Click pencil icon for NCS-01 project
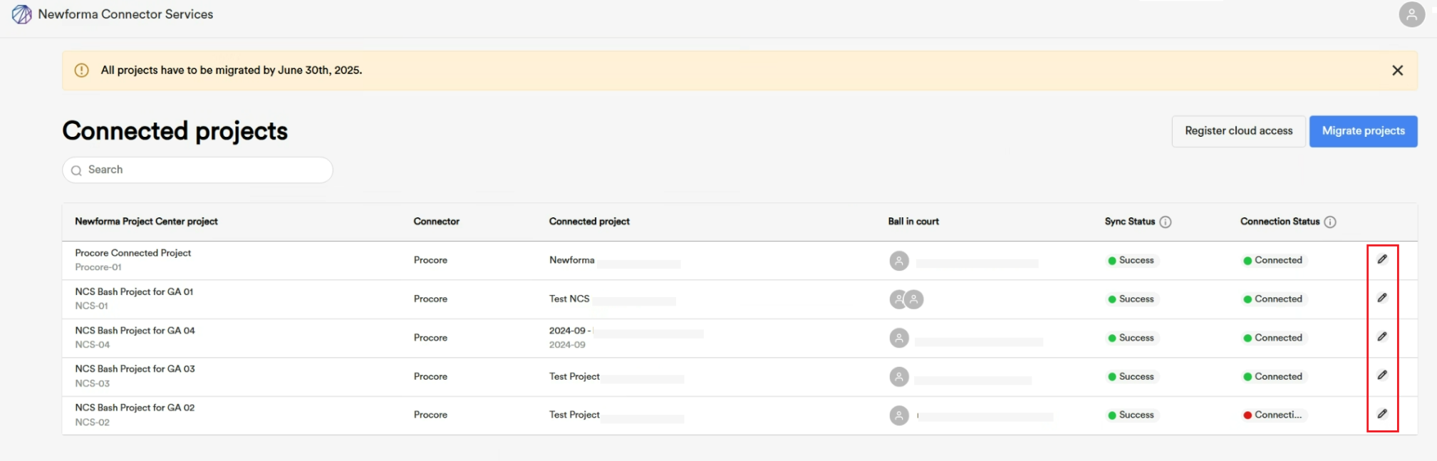 (1382, 298)
